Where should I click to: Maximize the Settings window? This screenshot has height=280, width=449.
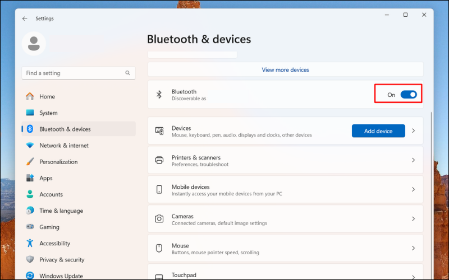[405, 15]
